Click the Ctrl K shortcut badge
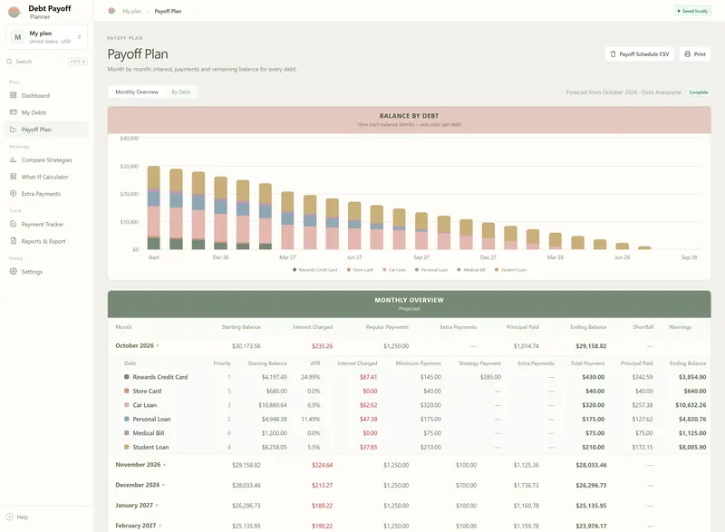 tap(77, 61)
